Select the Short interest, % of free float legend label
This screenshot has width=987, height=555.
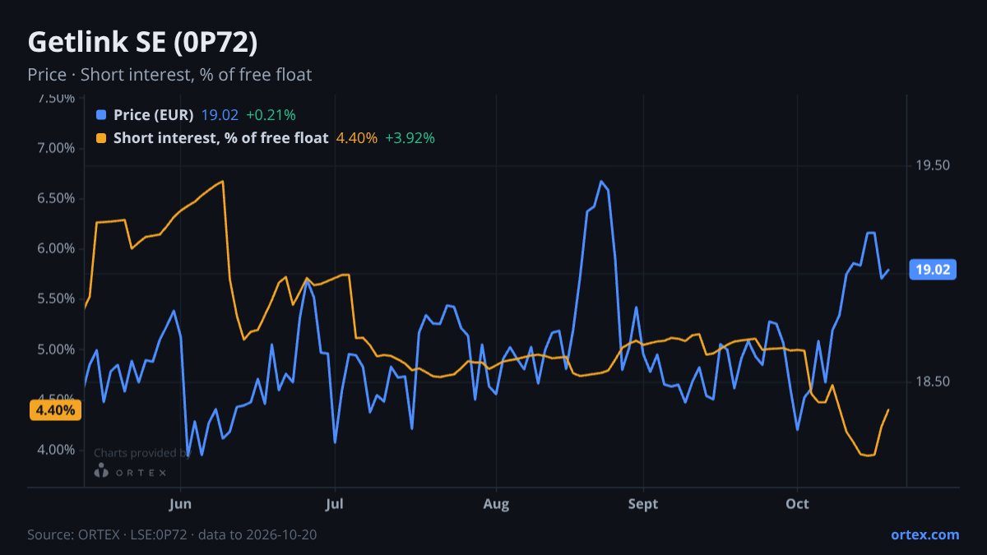[221, 138]
